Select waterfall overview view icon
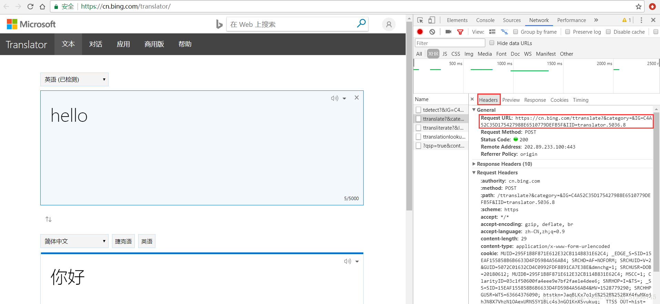This screenshot has width=660, height=304. pyautogui.click(x=504, y=32)
